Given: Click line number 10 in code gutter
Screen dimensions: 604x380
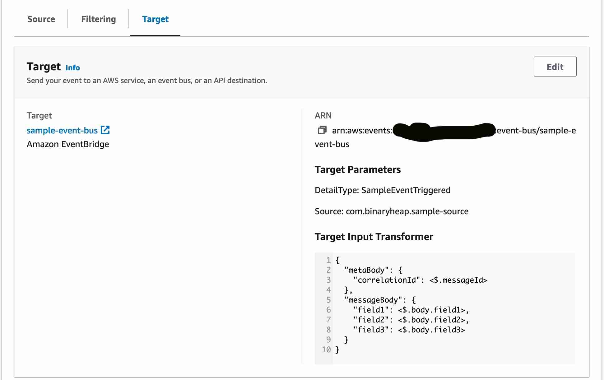Looking at the screenshot, I should [x=326, y=350].
